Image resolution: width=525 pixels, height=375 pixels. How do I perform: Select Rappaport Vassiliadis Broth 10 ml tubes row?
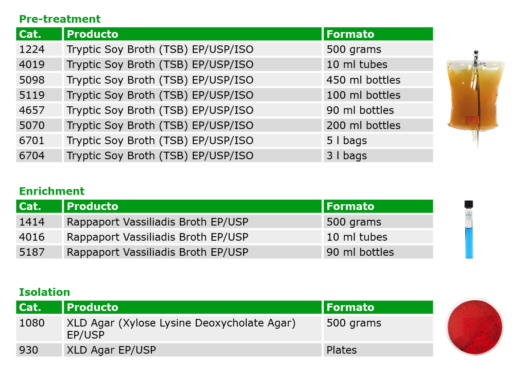pyautogui.click(x=224, y=237)
